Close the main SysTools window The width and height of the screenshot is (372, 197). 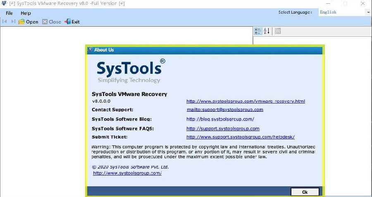tap(363, 4)
